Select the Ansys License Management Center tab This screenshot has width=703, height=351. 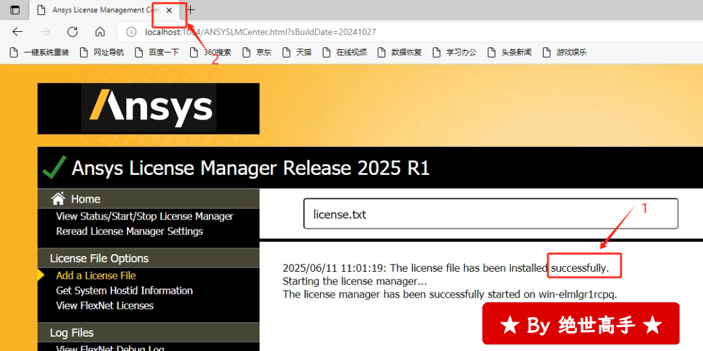(98, 10)
